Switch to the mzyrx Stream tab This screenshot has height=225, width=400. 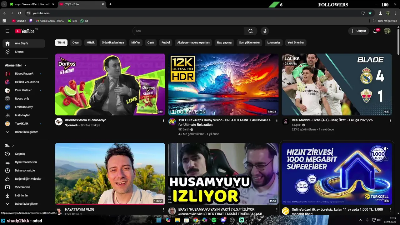coord(31,4)
